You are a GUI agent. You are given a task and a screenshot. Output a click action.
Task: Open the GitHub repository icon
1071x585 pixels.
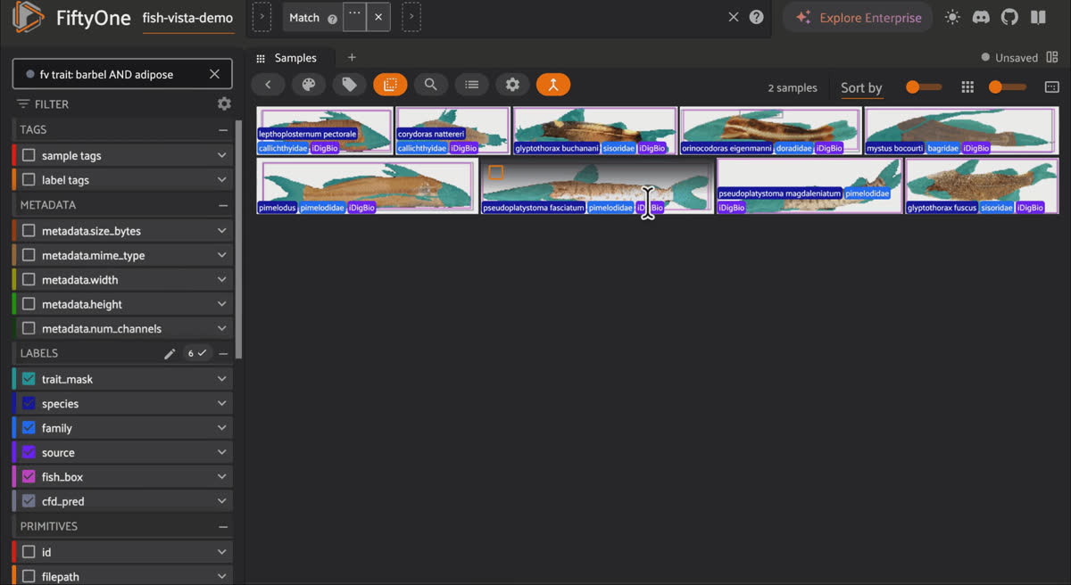tap(1009, 17)
